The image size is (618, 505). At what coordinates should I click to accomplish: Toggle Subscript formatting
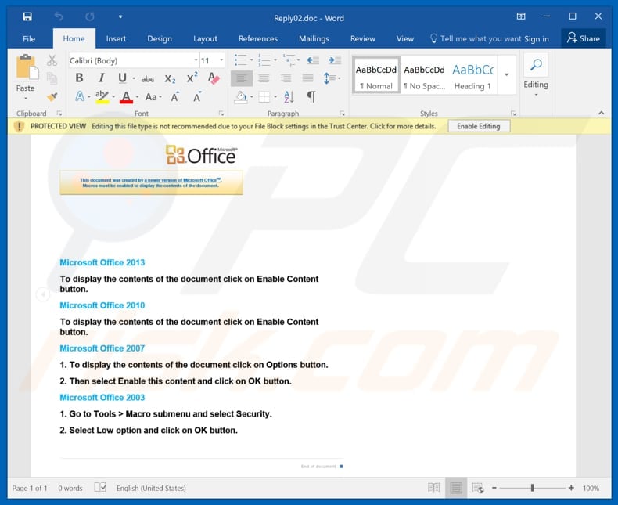click(x=170, y=78)
